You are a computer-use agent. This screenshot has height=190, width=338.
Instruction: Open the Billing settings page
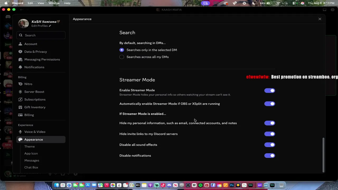click(x=41, y=115)
